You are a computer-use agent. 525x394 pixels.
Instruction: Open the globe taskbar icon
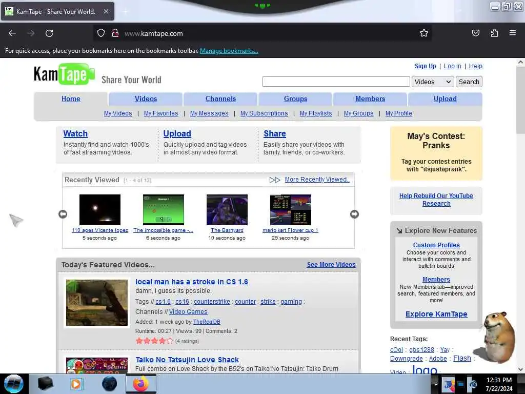[x=109, y=384]
